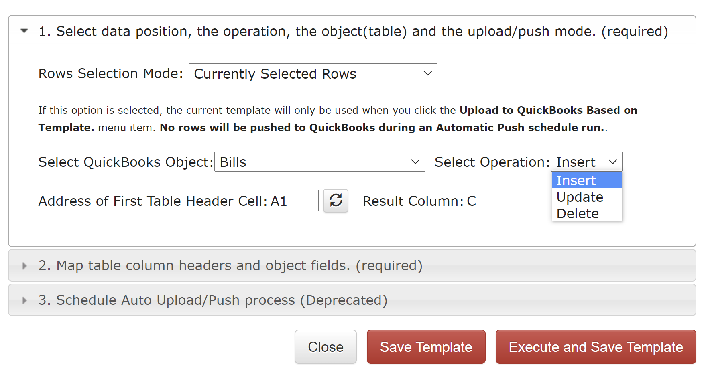
Task: Click Execute and Save Template button
Action: coord(596,347)
